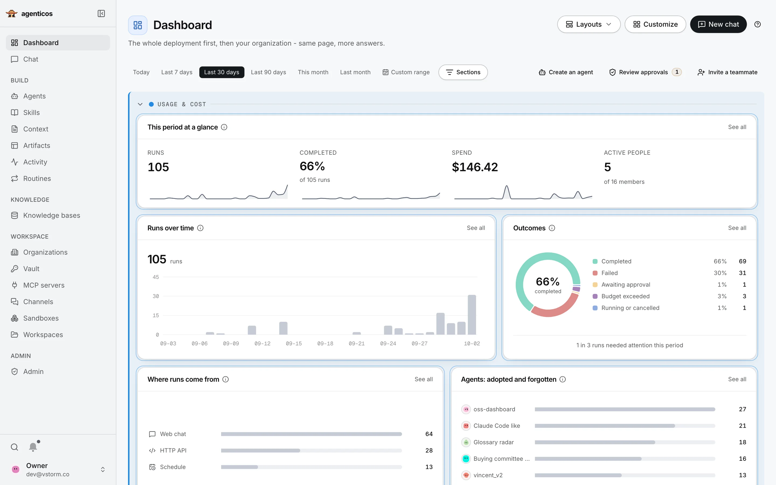Start a New chat

click(x=718, y=24)
